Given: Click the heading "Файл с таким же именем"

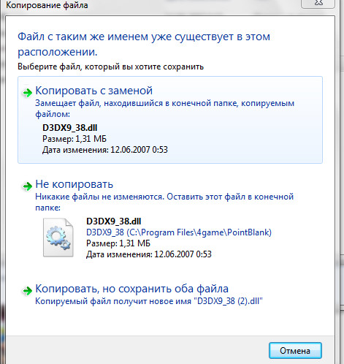Looking at the screenshot, I should (x=144, y=44).
